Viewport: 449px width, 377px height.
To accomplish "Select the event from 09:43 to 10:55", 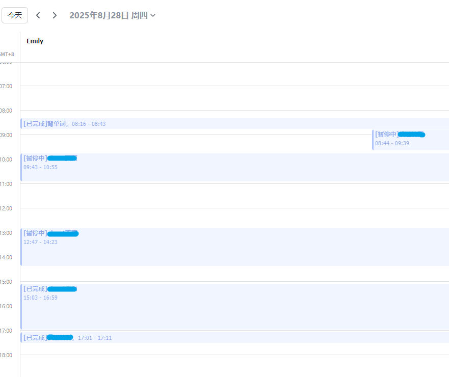I will pos(204,167).
